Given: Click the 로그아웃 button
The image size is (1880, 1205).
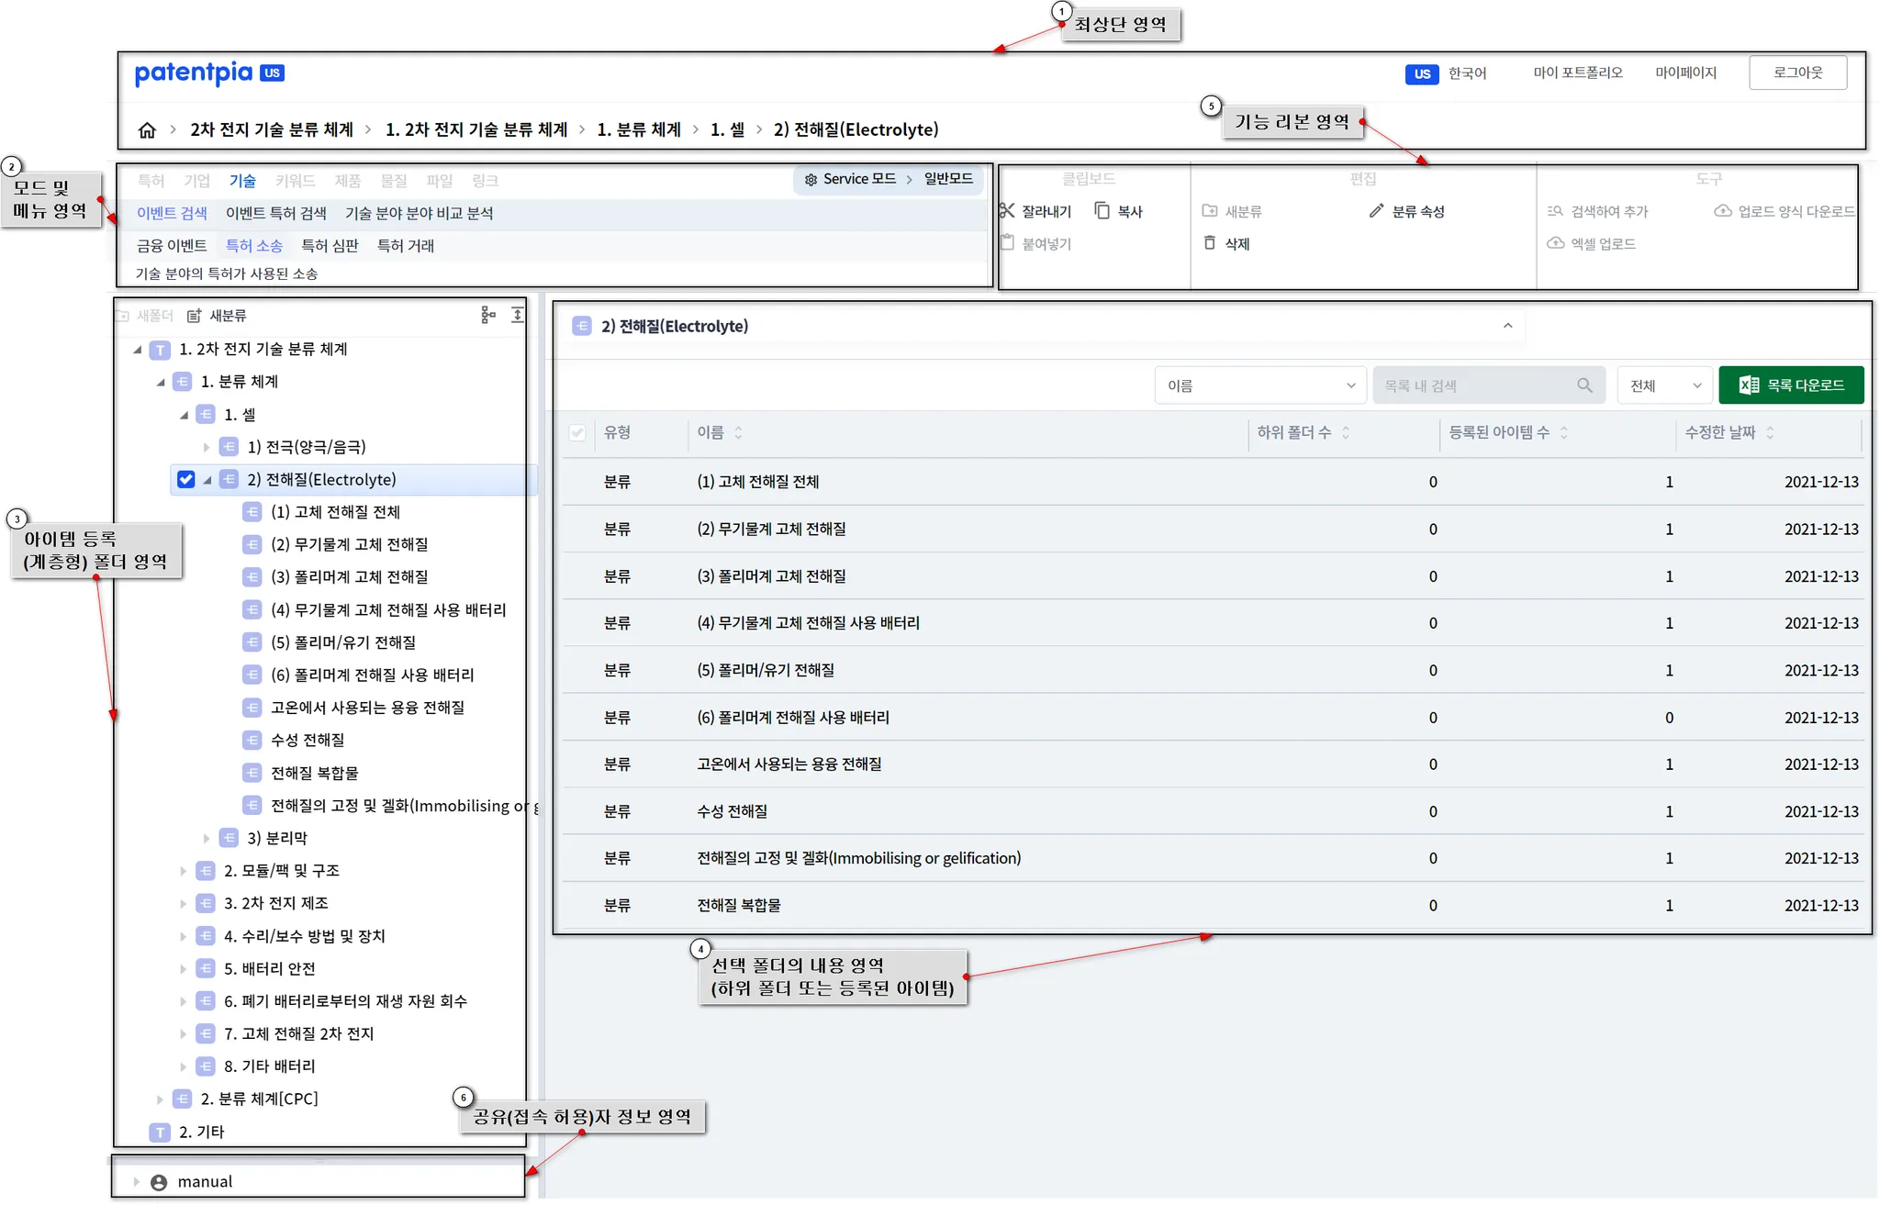Looking at the screenshot, I should pos(1797,73).
